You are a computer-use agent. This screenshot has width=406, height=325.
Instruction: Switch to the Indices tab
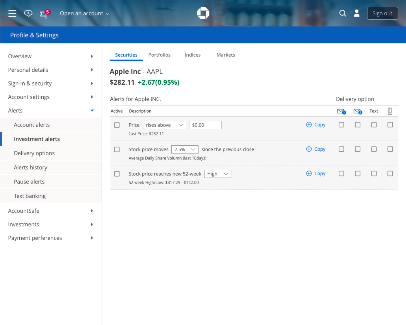192,55
